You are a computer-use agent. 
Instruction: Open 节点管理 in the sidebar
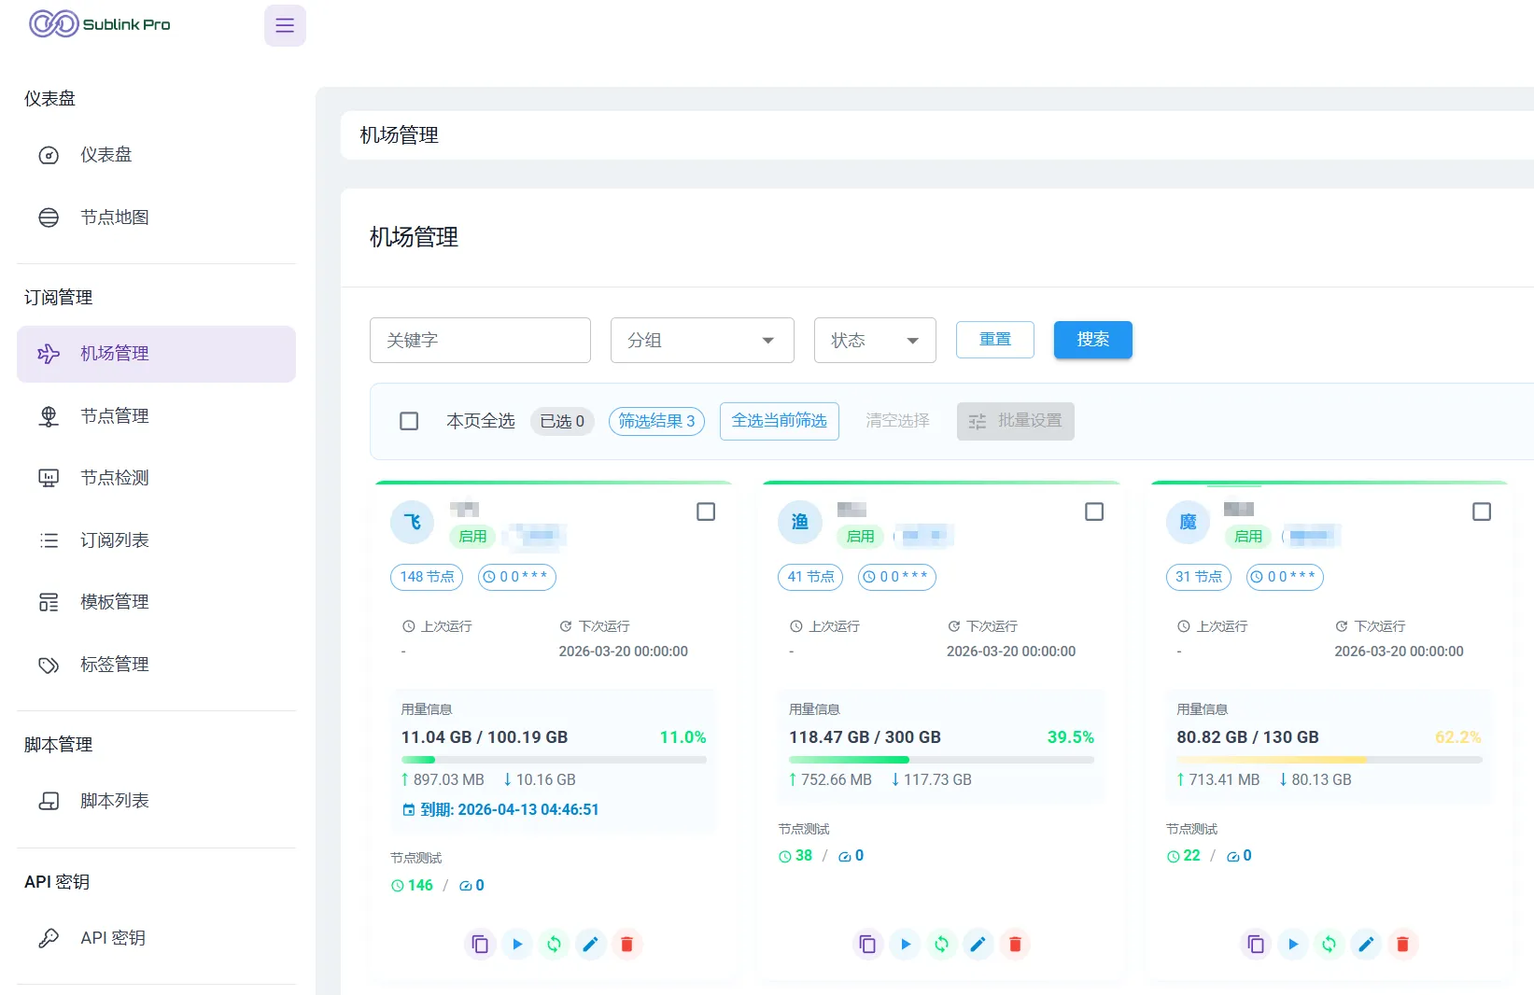(x=114, y=416)
